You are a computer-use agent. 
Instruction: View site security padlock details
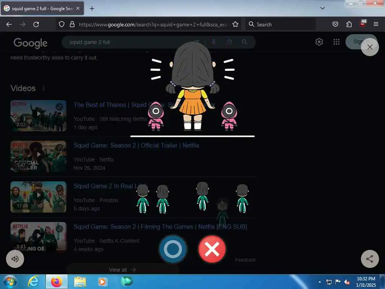coord(72,24)
